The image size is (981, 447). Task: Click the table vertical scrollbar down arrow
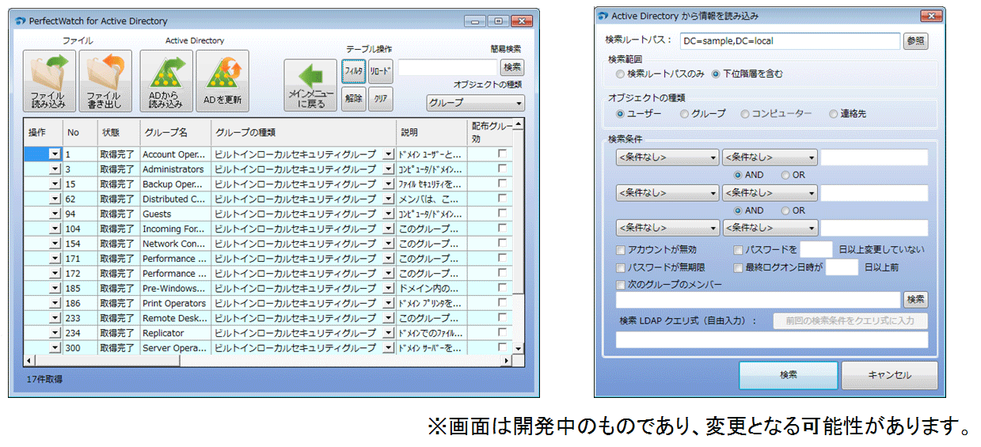pyautogui.click(x=519, y=348)
